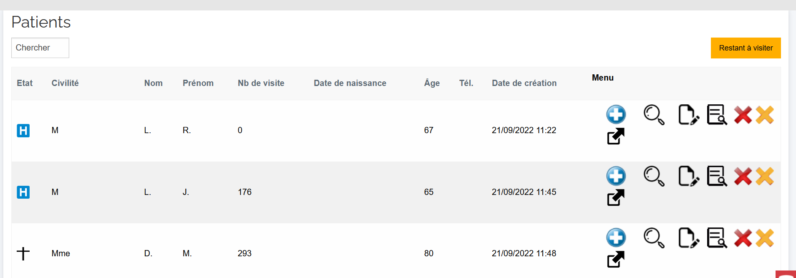Click the Date de naissance header
This screenshot has width=796, height=278.
(x=350, y=83)
